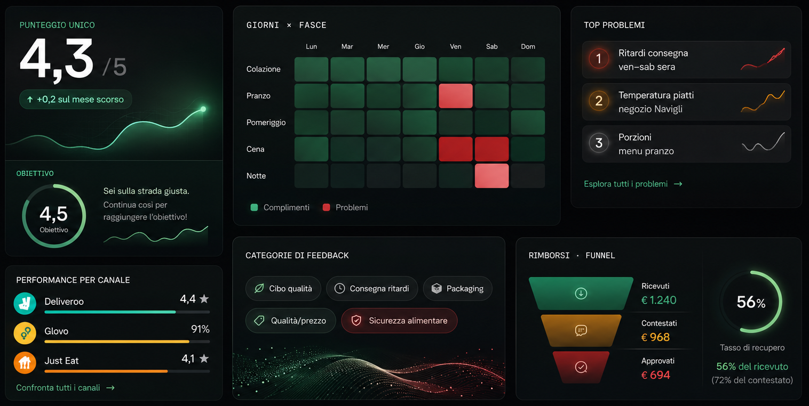Click the red Sabato Cena heatmap cell
809x406 pixels.
(491, 149)
